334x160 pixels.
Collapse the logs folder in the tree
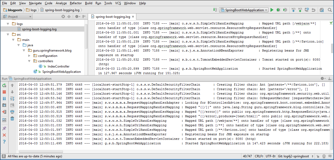click(7, 24)
